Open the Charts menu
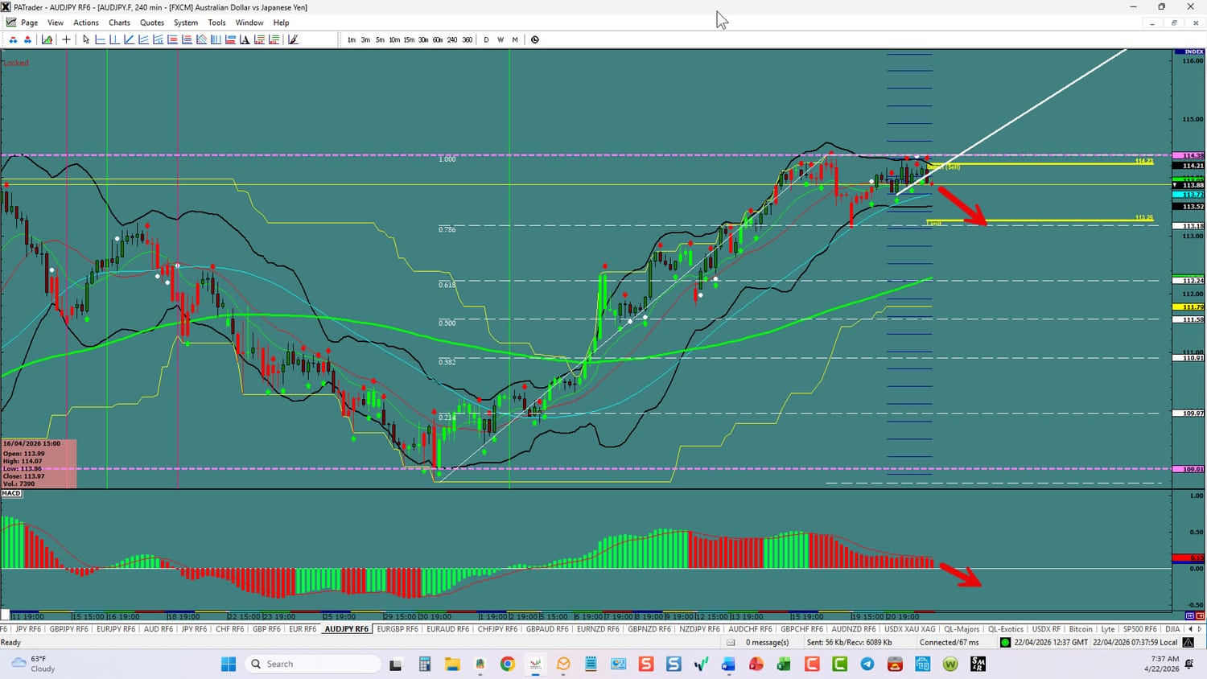The height and width of the screenshot is (679, 1207). point(119,23)
